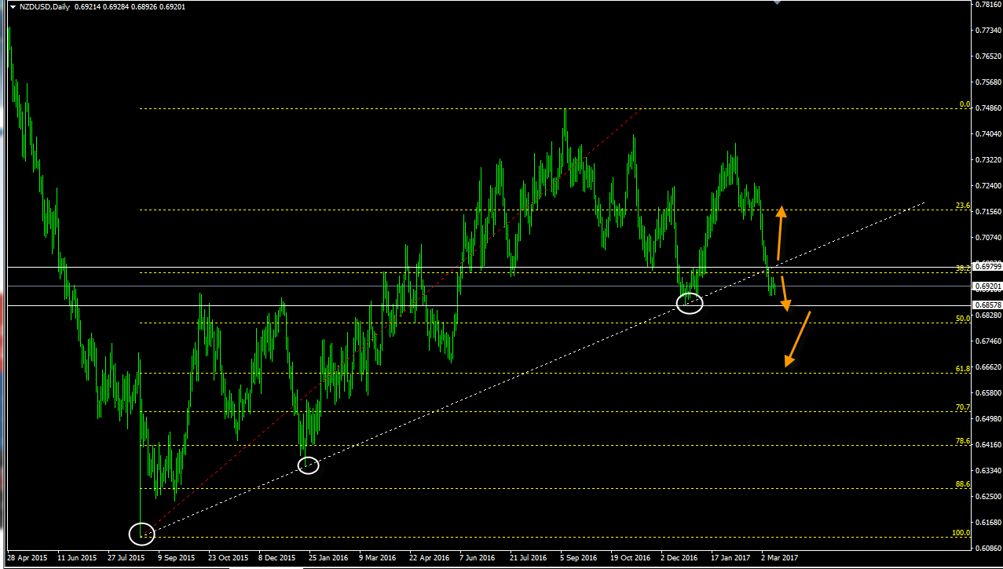Click the 25 Jan 2016 date label
The height and width of the screenshot is (569, 1003).
[329, 558]
